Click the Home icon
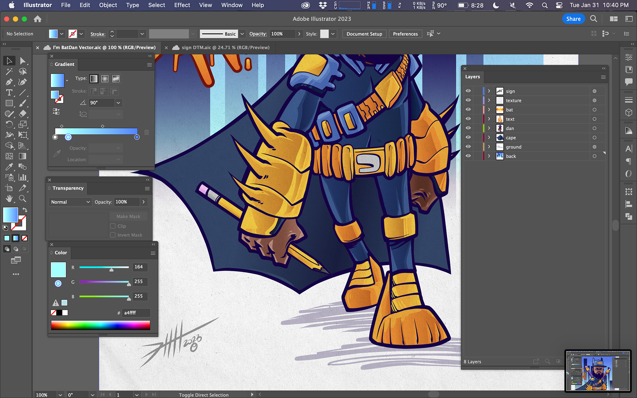This screenshot has width=637, height=398. coord(37,19)
